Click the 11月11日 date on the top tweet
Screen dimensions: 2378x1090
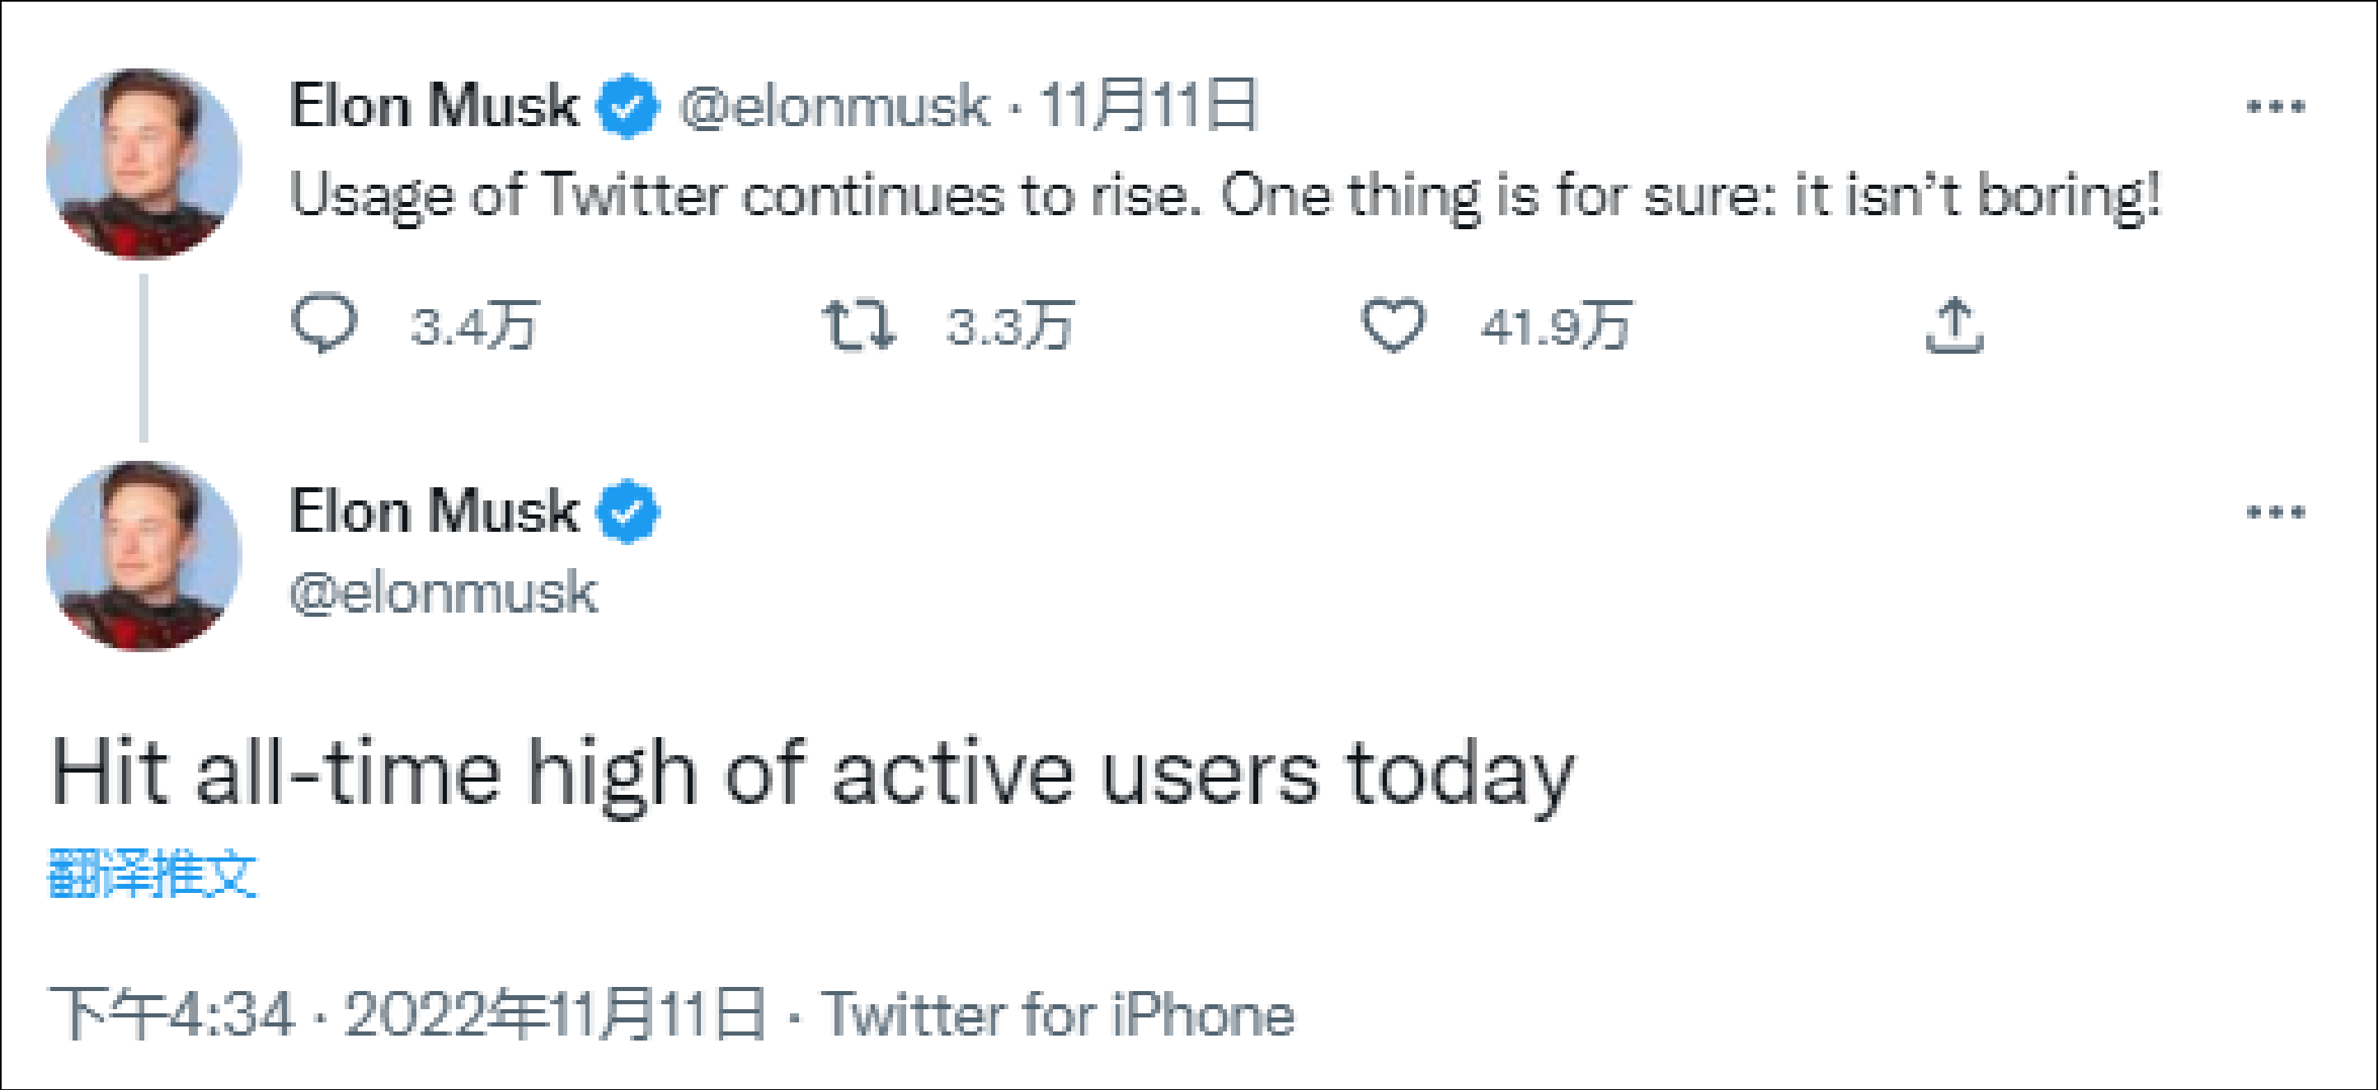point(1149,106)
